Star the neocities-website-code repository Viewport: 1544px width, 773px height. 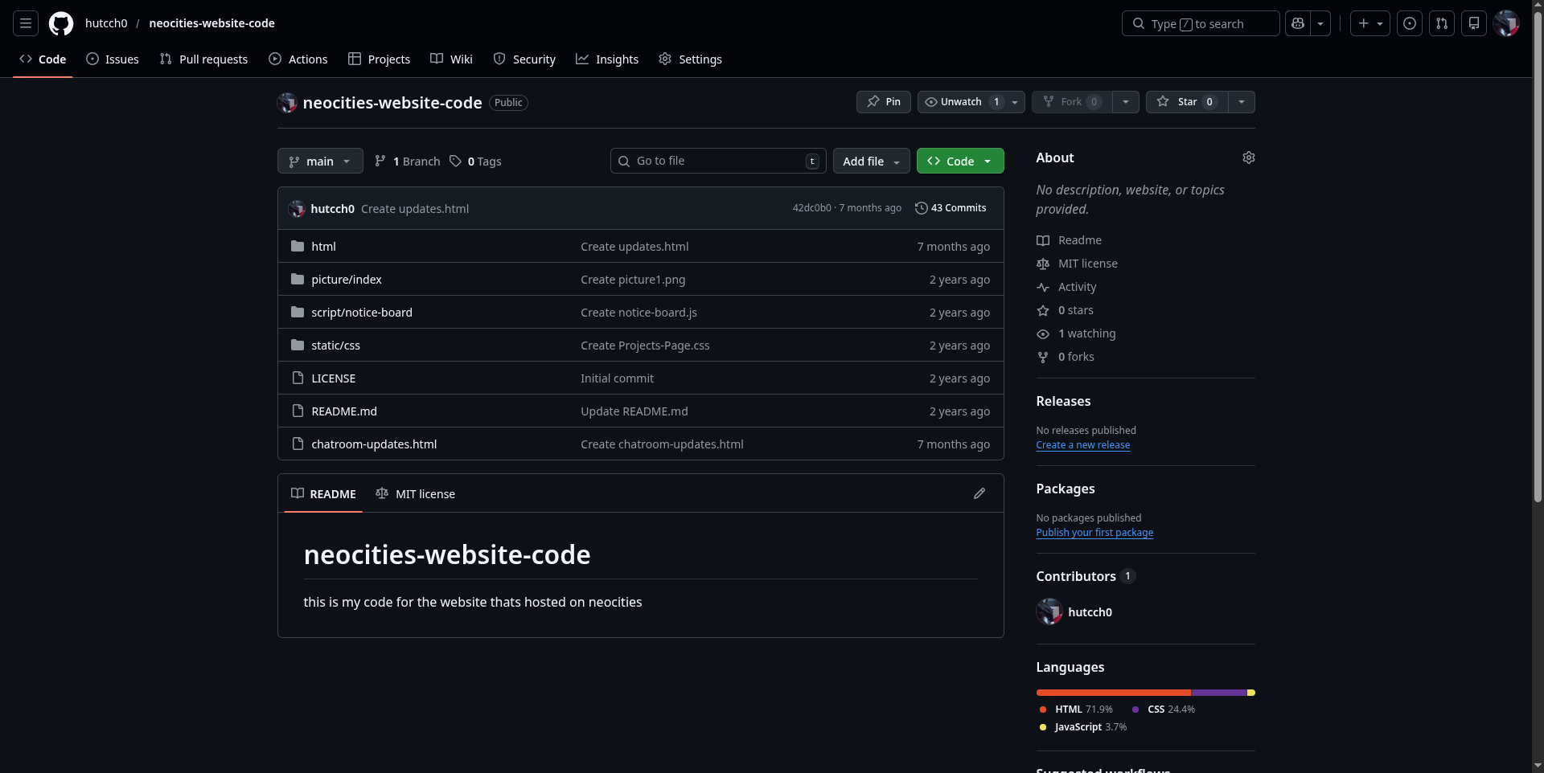tap(1186, 102)
